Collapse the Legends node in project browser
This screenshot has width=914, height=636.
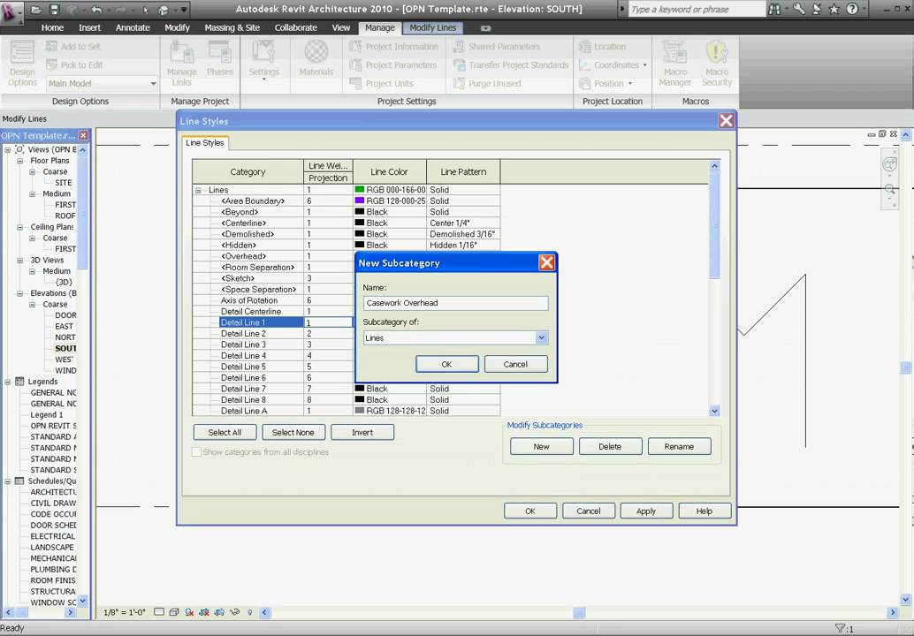8,382
